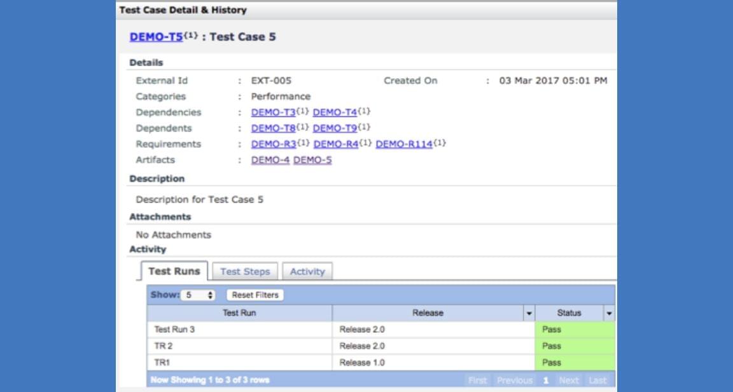Screen dimensions: 733x392
Task: Expand the Status column filter arrow
Action: (x=609, y=313)
